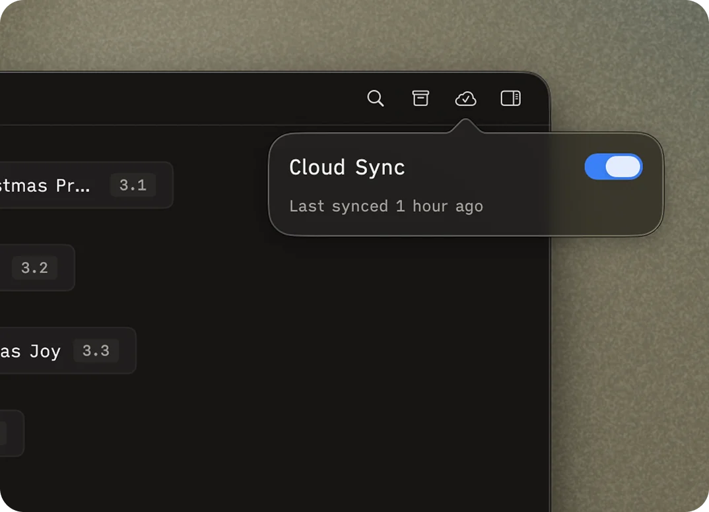Click the 3.3 badge next to "as Joy"
Image resolution: width=709 pixels, height=512 pixels.
[x=96, y=351]
